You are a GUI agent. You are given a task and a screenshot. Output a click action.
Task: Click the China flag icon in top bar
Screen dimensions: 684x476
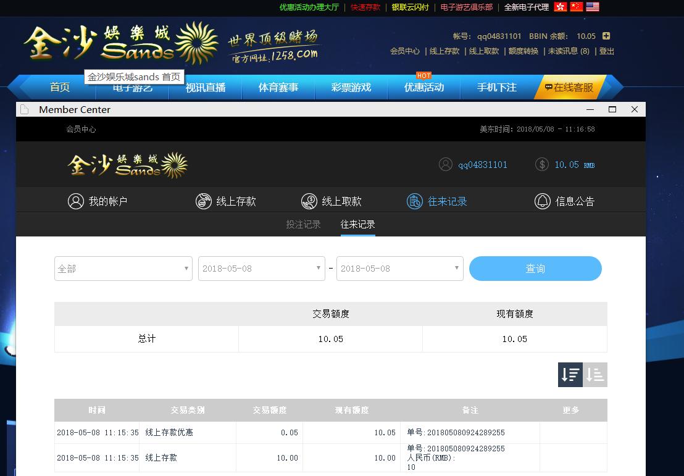577,7
